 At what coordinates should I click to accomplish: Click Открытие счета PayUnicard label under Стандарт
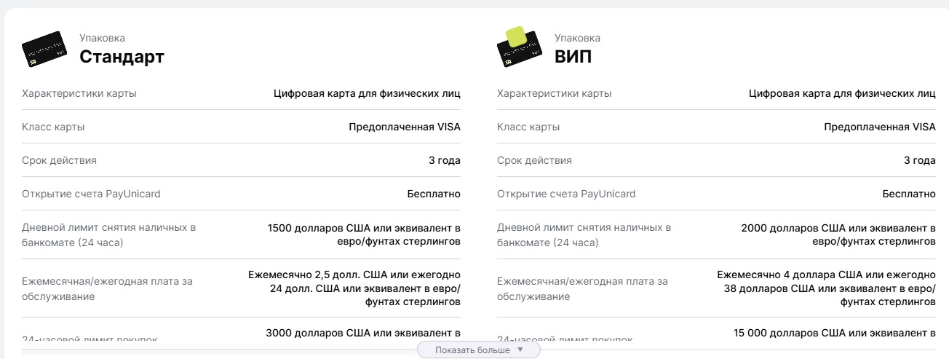click(x=91, y=194)
